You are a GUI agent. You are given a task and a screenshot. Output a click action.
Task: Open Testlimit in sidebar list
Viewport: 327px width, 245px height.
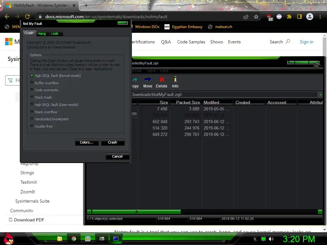click(28, 182)
